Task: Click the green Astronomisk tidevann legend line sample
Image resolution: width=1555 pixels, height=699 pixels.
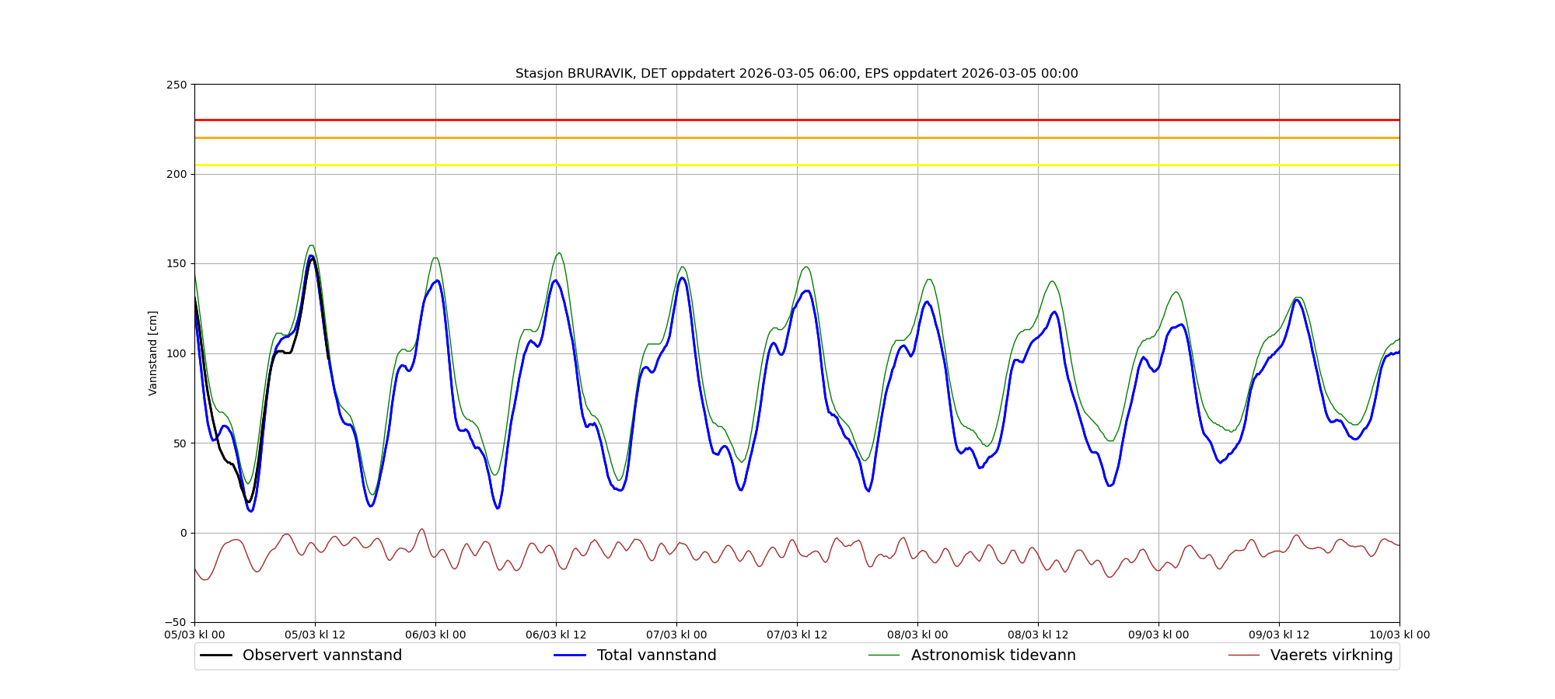Action: tap(884, 656)
